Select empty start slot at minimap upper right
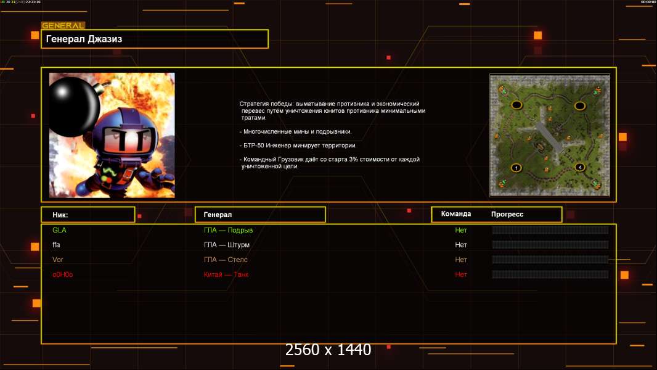This screenshot has height=370, width=657. click(580, 105)
